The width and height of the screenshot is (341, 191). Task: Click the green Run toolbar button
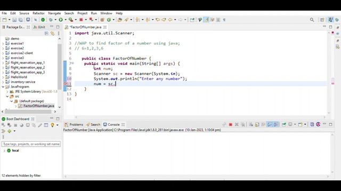61,20
